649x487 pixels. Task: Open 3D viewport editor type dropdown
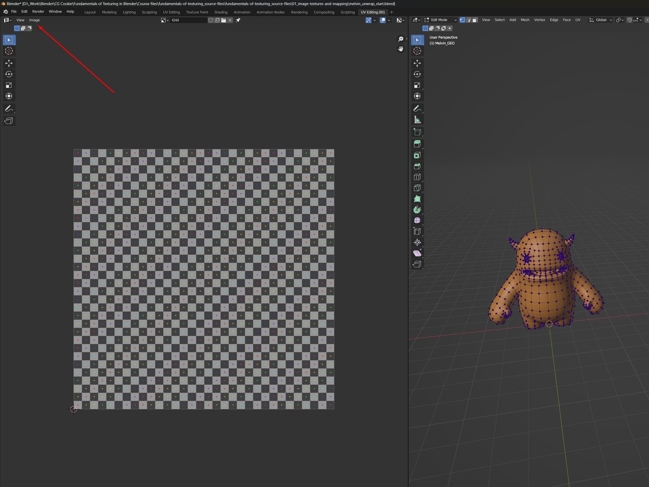pos(416,20)
